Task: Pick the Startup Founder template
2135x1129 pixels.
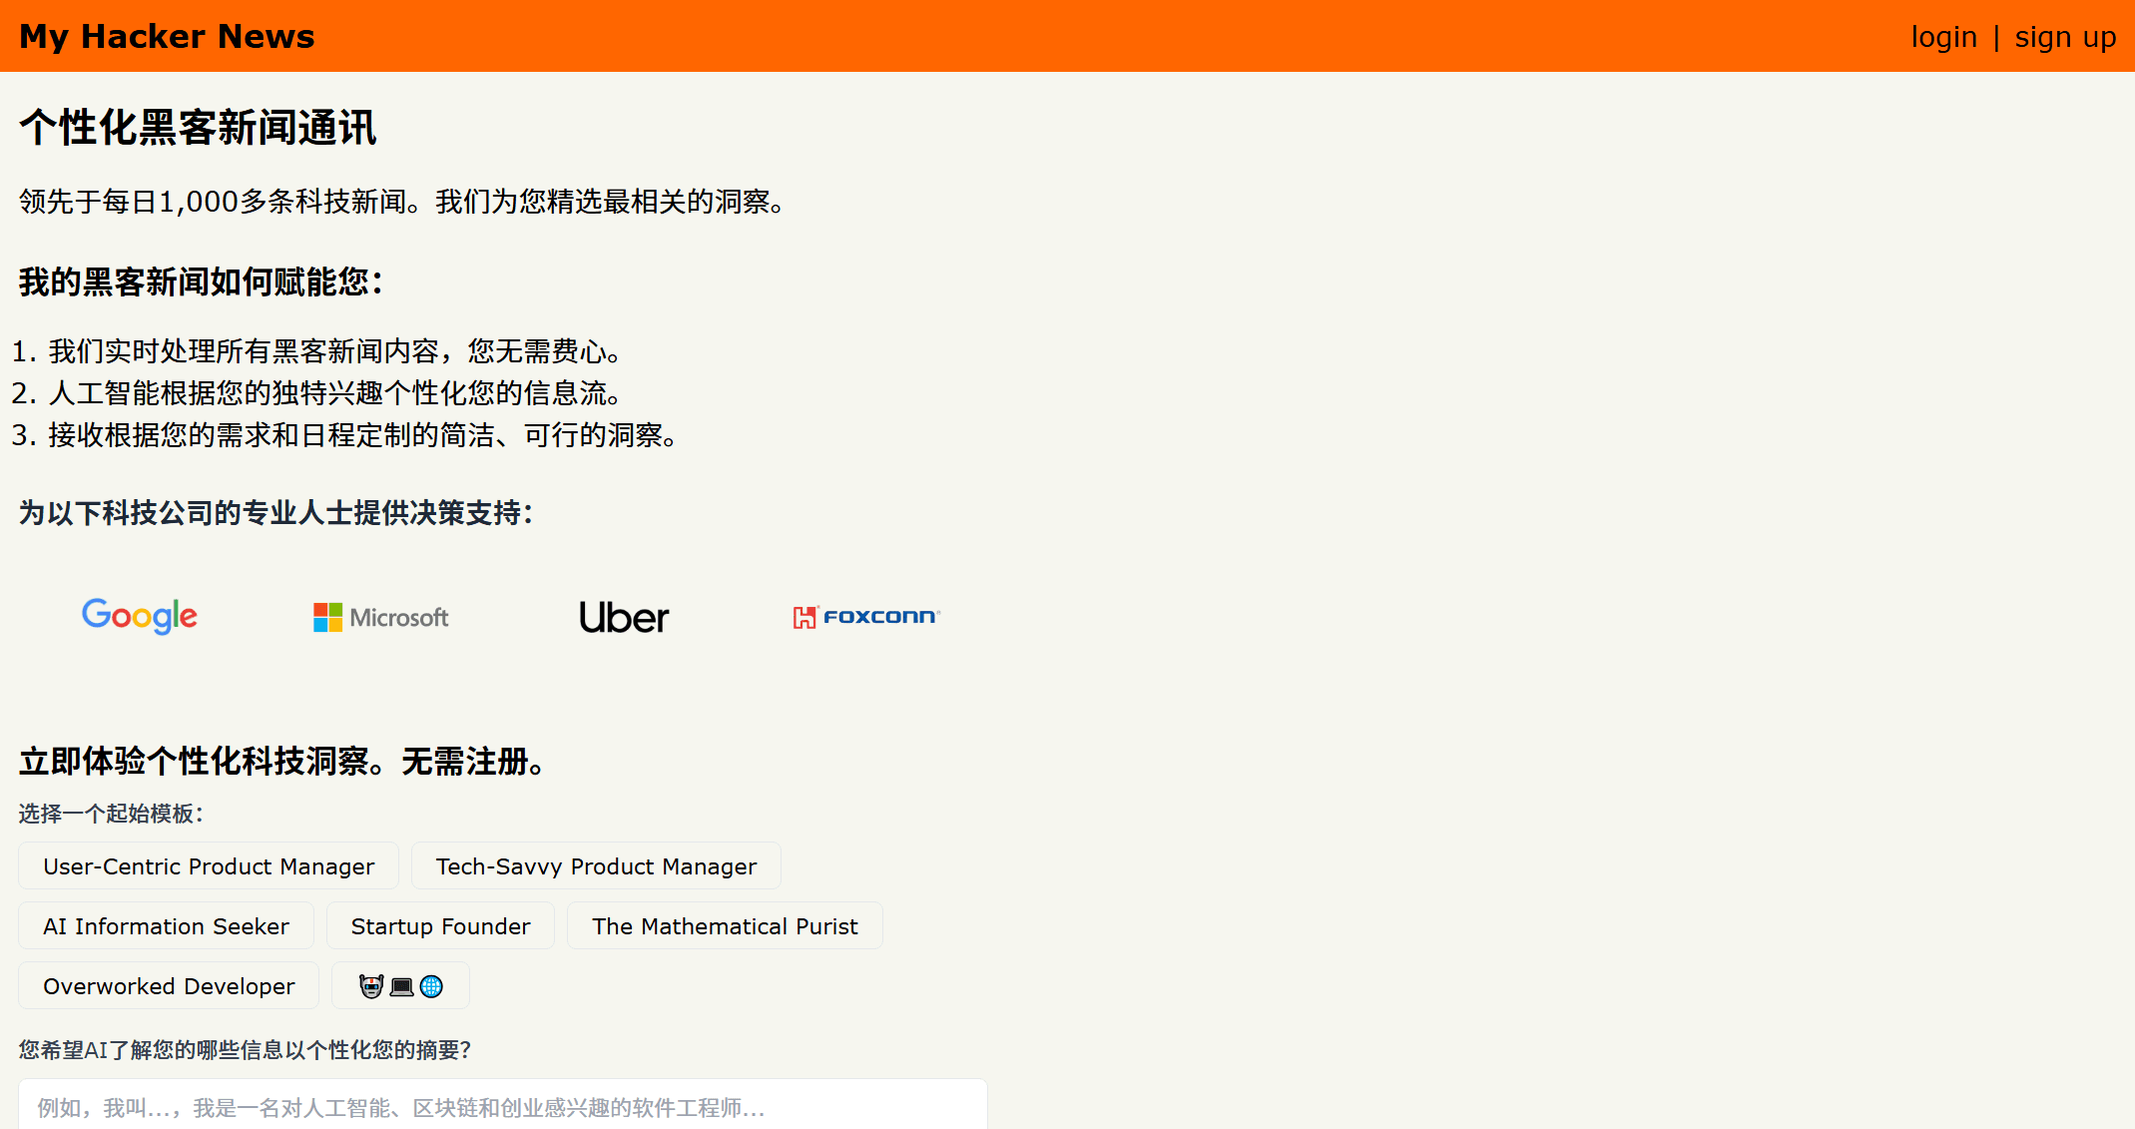Action: click(440, 926)
